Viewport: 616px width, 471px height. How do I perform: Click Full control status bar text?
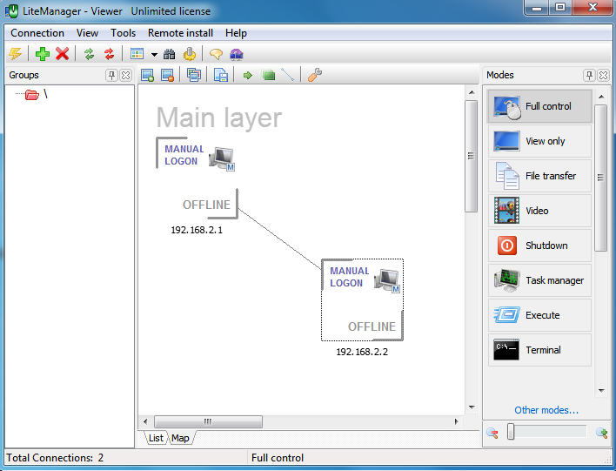tap(278, 458)
